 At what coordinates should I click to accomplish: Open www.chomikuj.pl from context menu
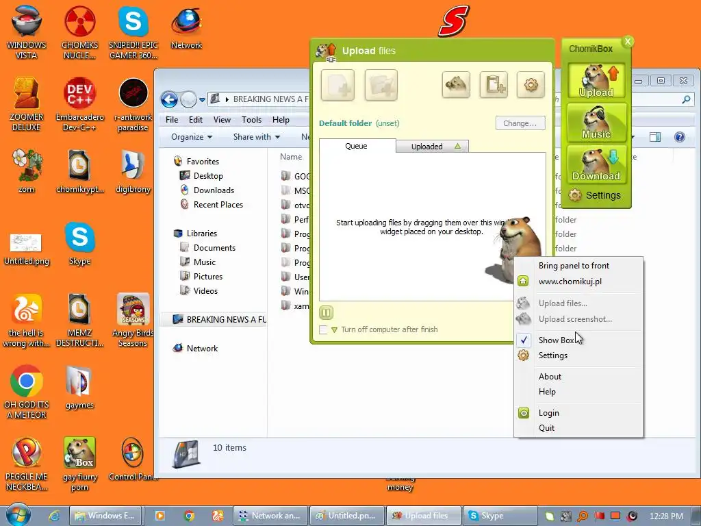pyautogui.click(x=570, y=281)
